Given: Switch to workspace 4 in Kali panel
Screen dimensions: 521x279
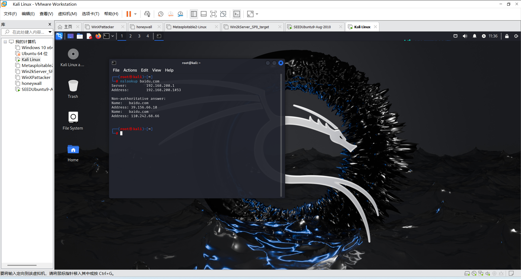Looking at the screenshot, I should [148, 36].
